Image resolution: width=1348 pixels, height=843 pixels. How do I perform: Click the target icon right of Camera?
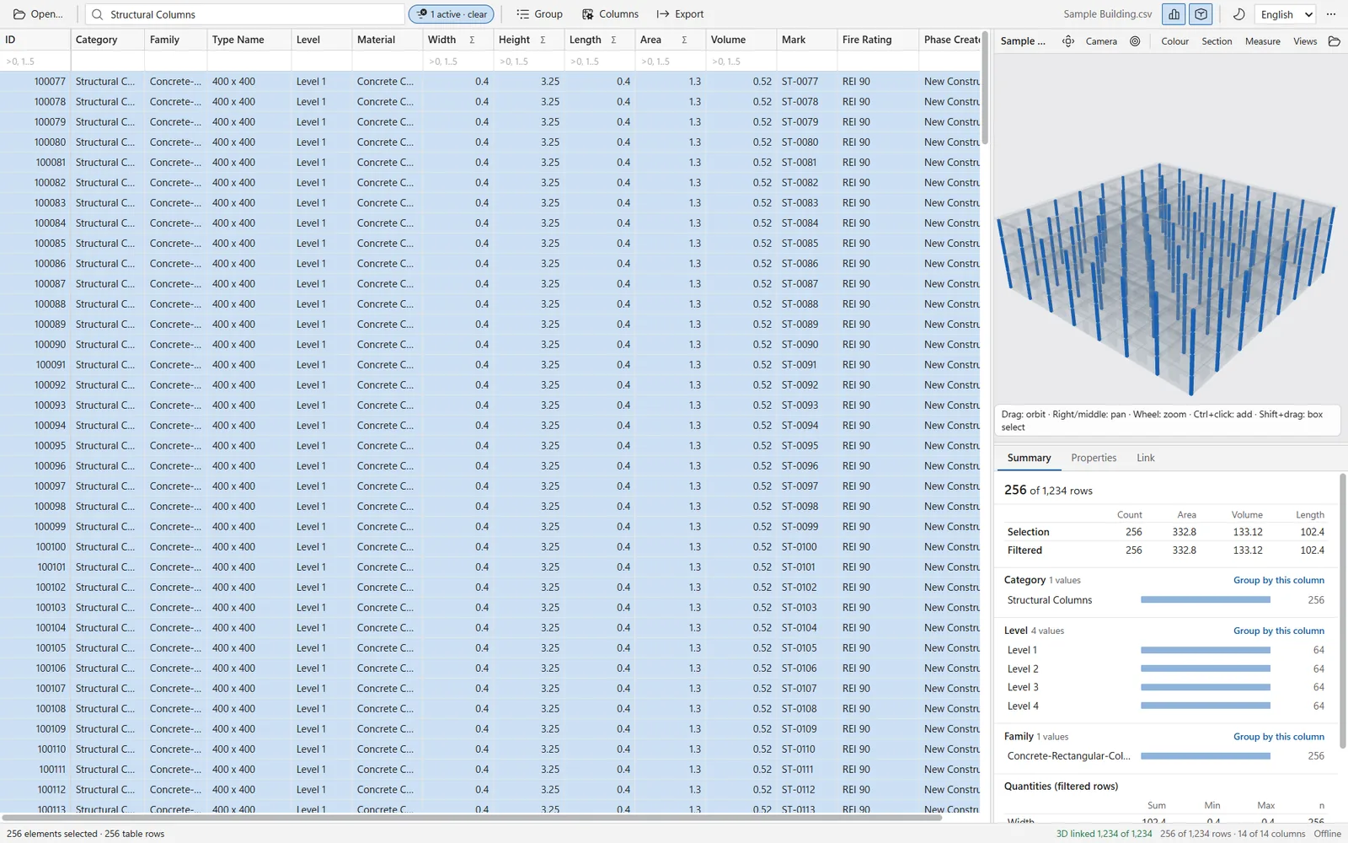point(1135,41)
